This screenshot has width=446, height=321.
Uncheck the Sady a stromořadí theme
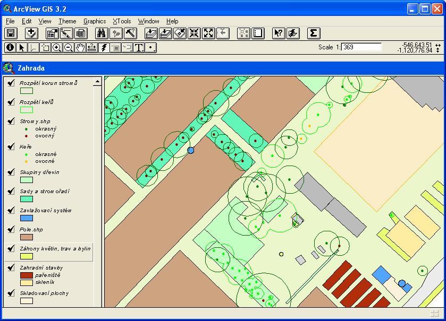[11, 191]
